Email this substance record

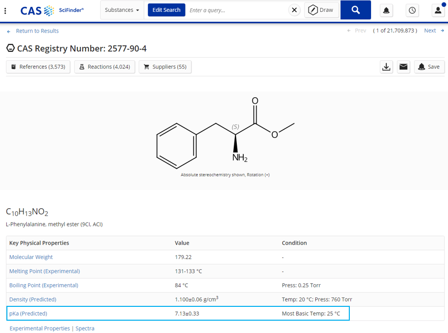coord(404,67)
